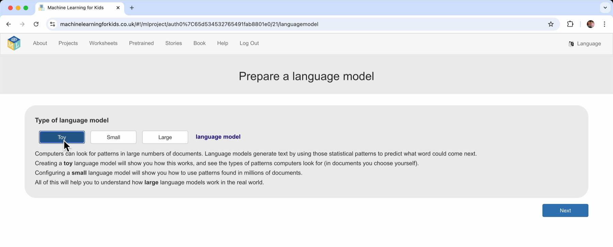Choose the Small language model option
The width and height of the screenshot is (613, 247).
coord(113,137)
